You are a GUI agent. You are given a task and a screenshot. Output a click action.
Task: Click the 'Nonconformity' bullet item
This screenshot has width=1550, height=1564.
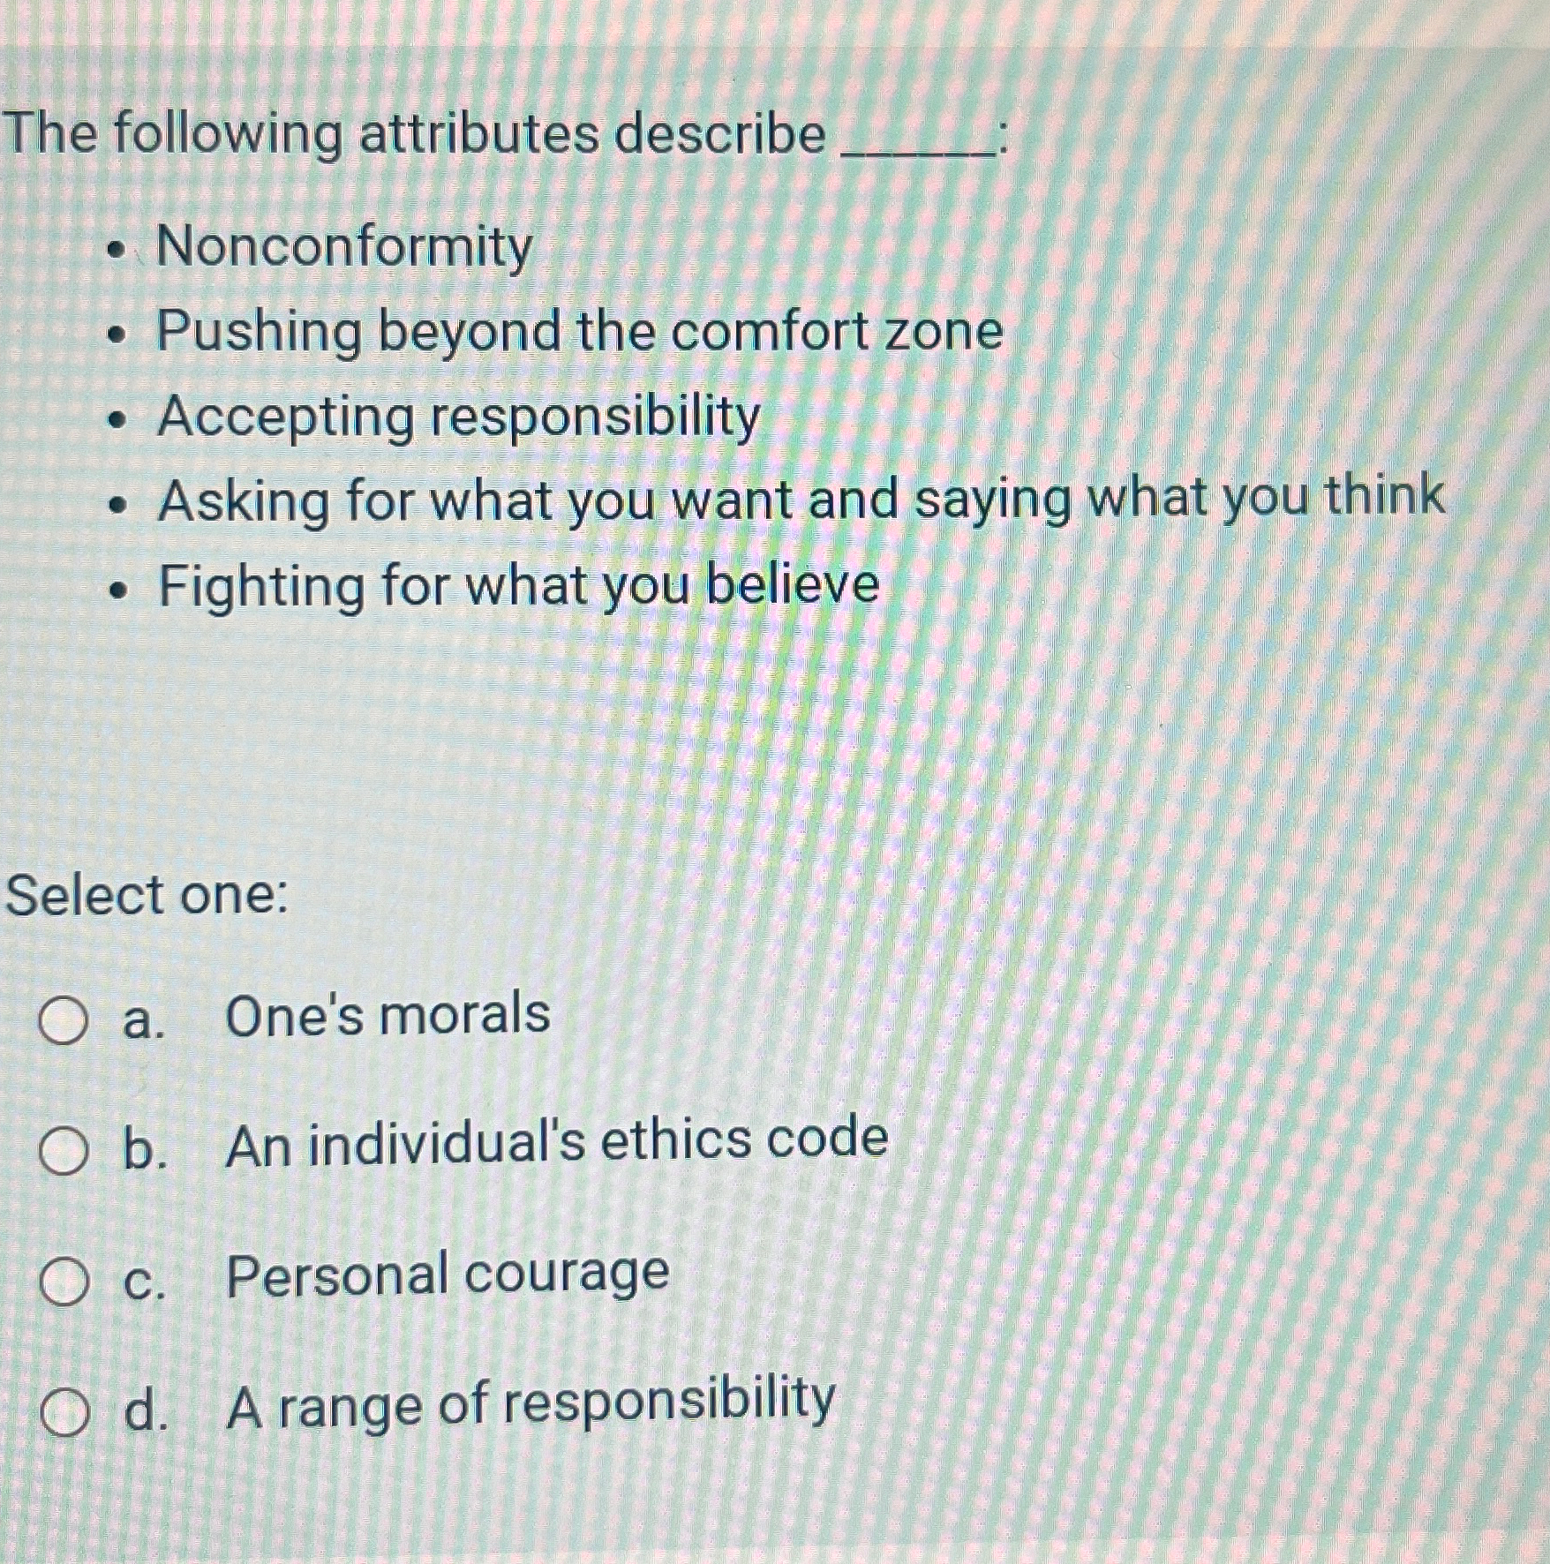click(x=344, y=246)
